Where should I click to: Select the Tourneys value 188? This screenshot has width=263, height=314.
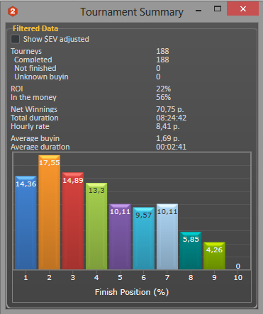(x=162, y=51)
